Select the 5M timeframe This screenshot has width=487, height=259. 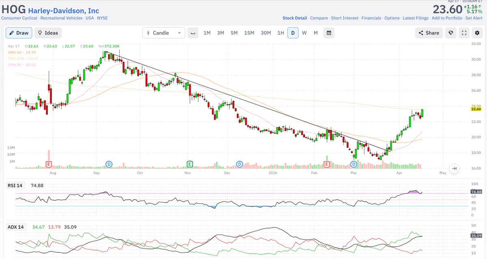pos(234,33)
